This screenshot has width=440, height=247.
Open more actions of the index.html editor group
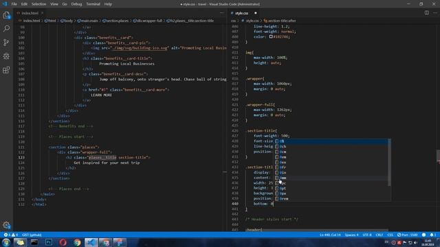[221, 13]
